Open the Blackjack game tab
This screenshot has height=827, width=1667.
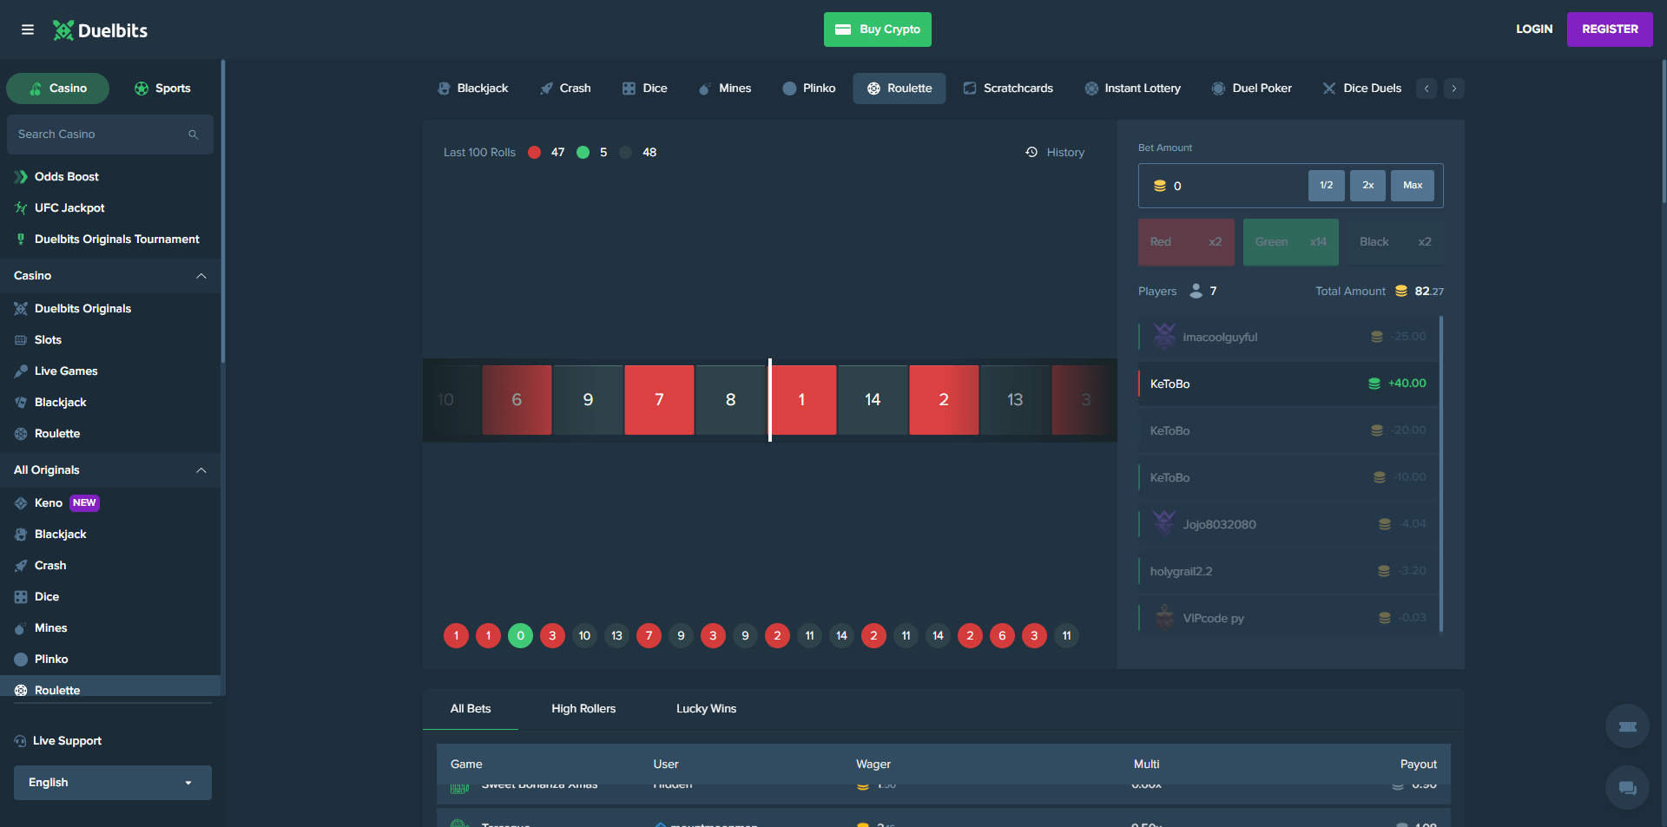473,89
